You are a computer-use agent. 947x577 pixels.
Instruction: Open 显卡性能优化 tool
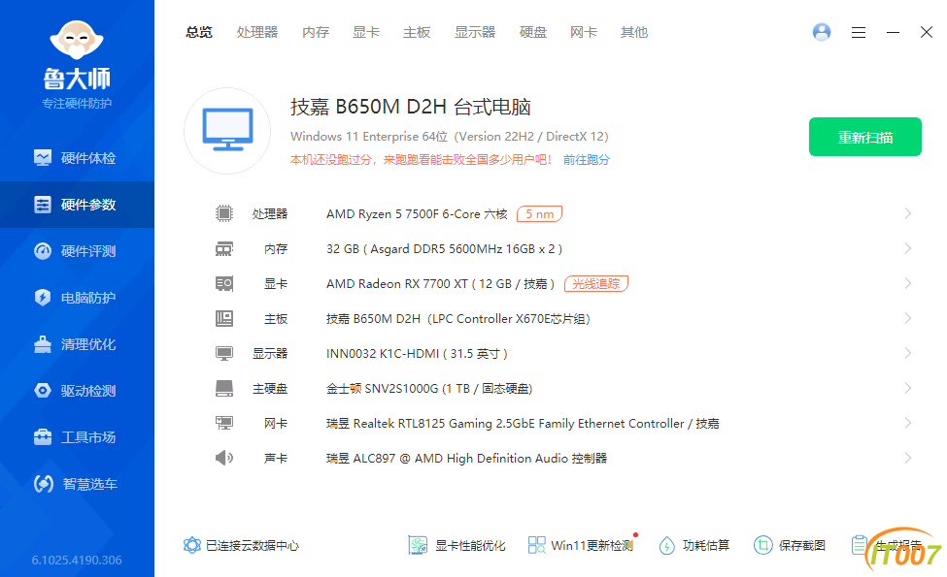pyautogui.click(x=457, y=546)
